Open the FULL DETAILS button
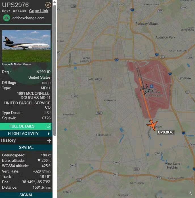 click(x=26, y=126)
